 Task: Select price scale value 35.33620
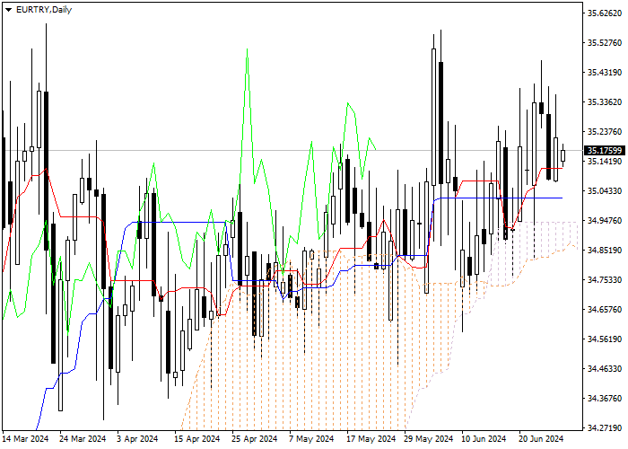click(x=605, y=102)
